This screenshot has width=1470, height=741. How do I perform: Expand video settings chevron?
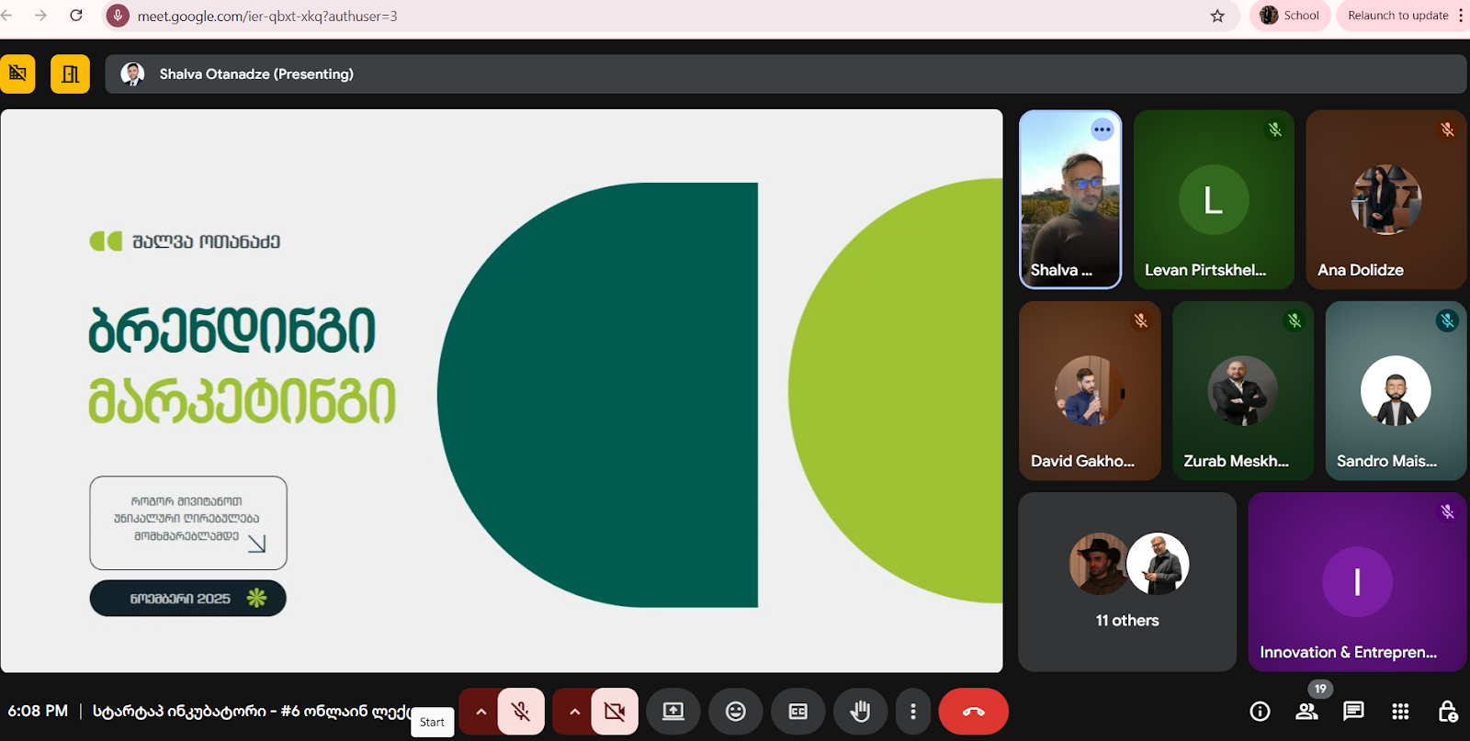[x=574, y=712]
